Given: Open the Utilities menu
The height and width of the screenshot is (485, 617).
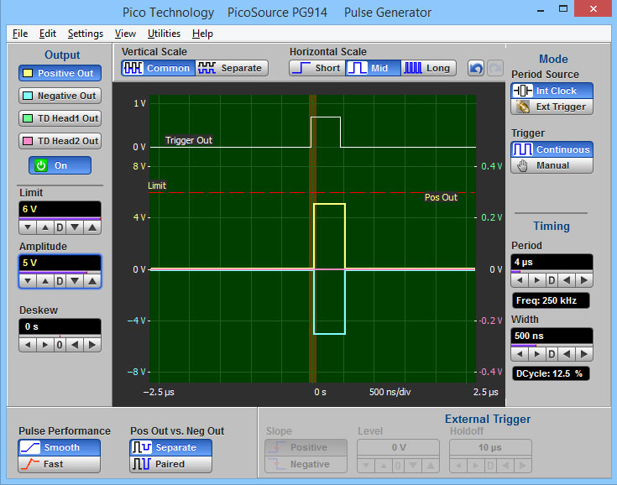Looking at the screenshot, I should [x=164, y=34].
